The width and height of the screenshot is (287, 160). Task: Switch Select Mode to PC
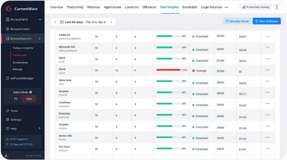coord(16,99)
